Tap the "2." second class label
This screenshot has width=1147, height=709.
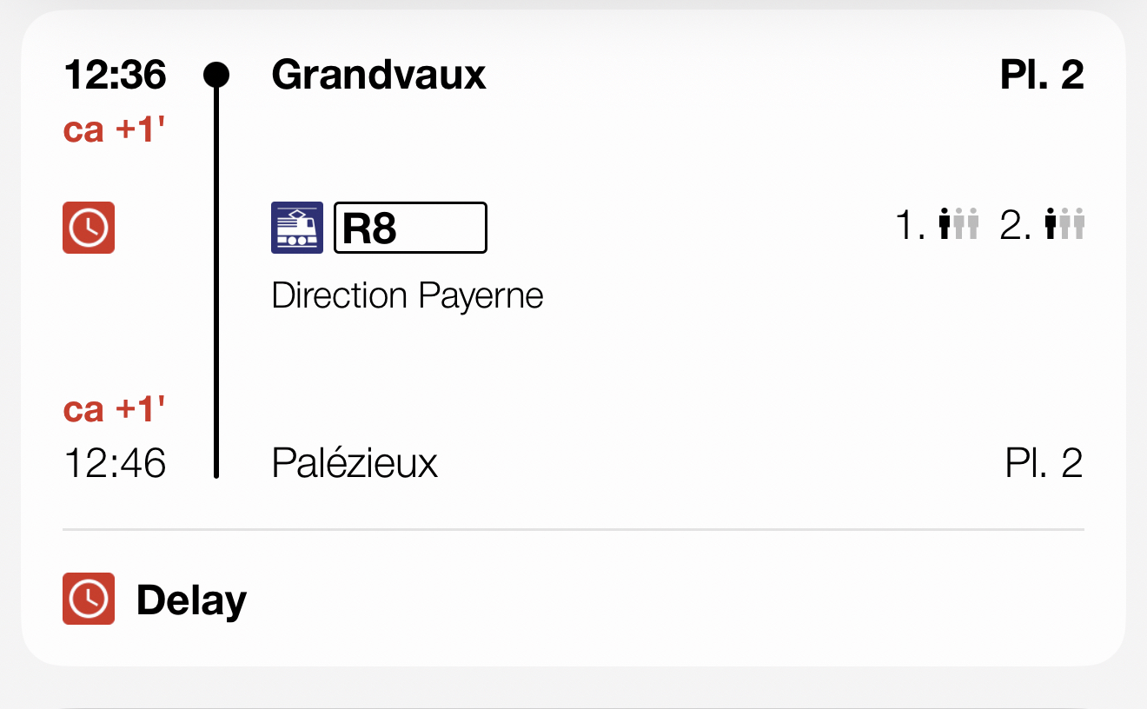point(1016,225)
